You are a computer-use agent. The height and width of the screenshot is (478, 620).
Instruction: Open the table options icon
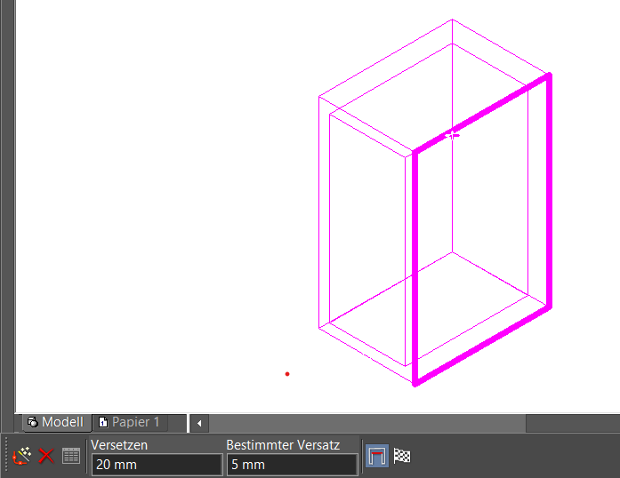(x=71, y=457)
